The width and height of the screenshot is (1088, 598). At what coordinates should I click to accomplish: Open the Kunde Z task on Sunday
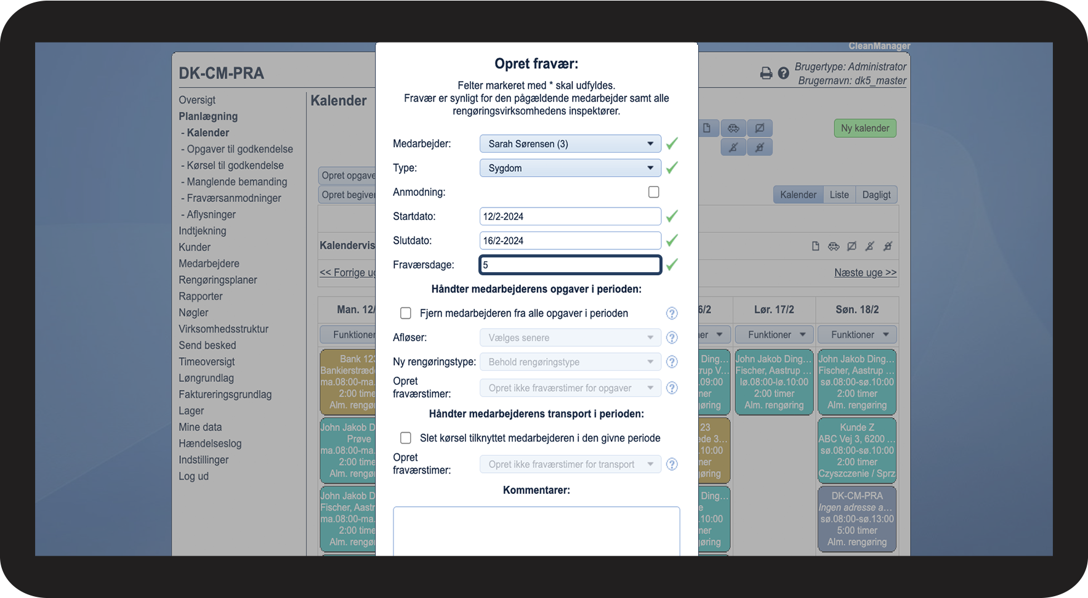[x=857, y=450]
